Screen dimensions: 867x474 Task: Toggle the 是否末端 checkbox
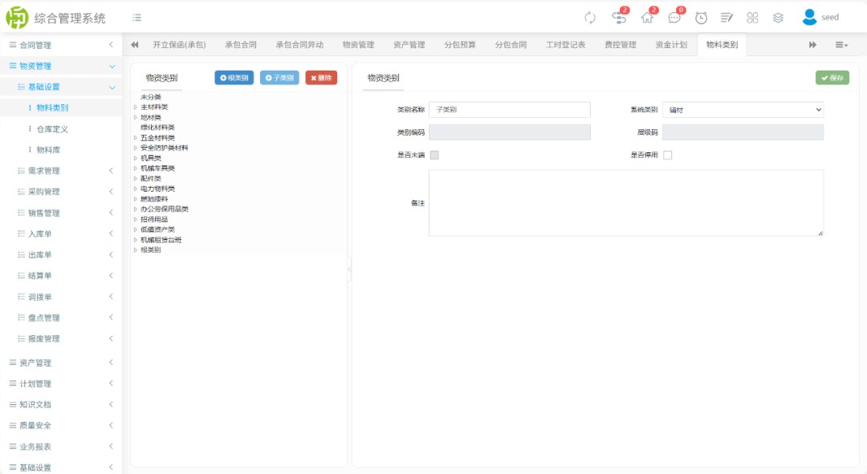[434, 155]
